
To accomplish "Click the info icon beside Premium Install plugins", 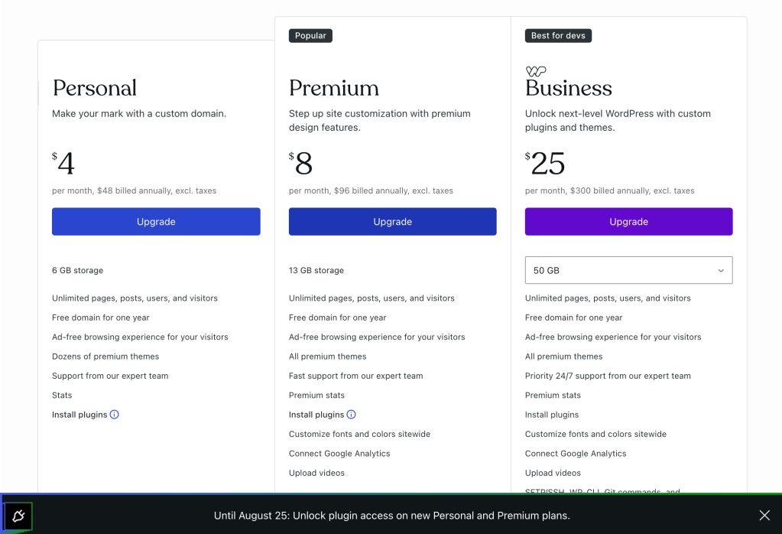I will pos(352,415).
